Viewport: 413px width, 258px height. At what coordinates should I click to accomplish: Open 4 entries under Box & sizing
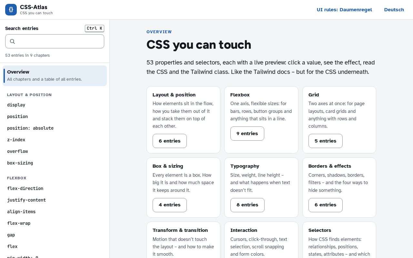(170, 205)
